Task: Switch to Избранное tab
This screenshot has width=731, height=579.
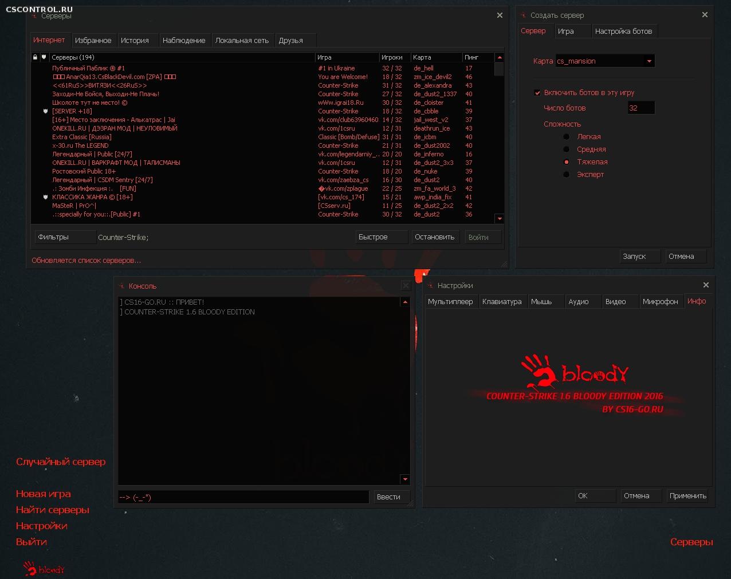Action: point(93,41)
